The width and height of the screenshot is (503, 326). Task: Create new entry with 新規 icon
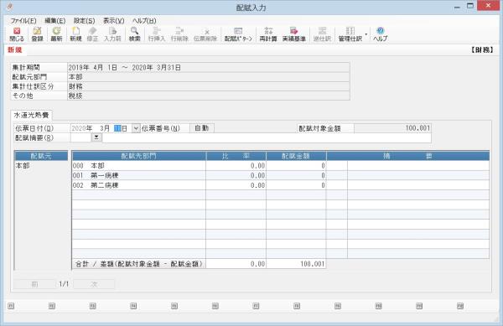coord(75,34)
